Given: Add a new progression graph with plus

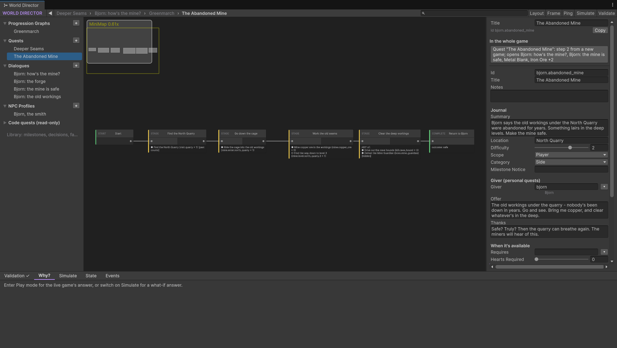Looking at the screenshot, I should click(x=76, y=23).
